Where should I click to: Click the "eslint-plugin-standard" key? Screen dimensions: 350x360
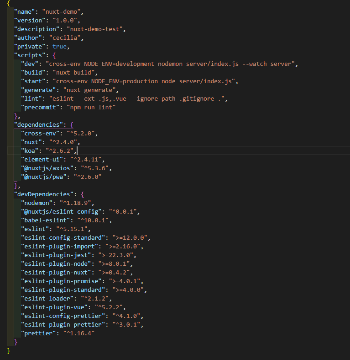[63, 290]
